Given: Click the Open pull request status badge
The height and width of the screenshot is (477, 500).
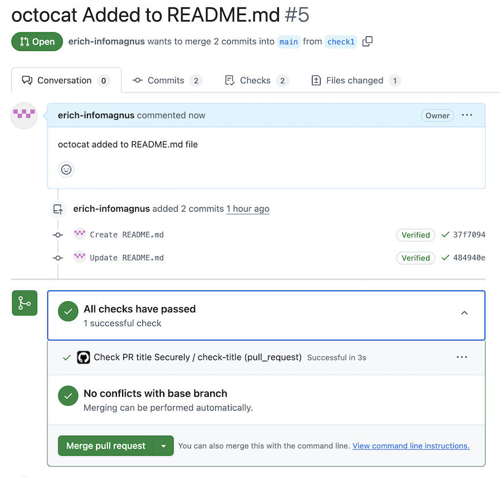Looking at the screenshot, I should [37, 42].
